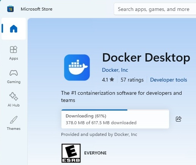Screen dimensions: 196x165
Task: Click the 4.1 rating value
Action: pyautogui.click(x=105, y=80)
